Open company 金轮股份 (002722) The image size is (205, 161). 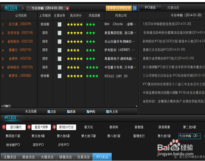(20, 42)
